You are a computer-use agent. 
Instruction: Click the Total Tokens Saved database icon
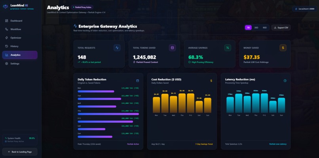172,48
